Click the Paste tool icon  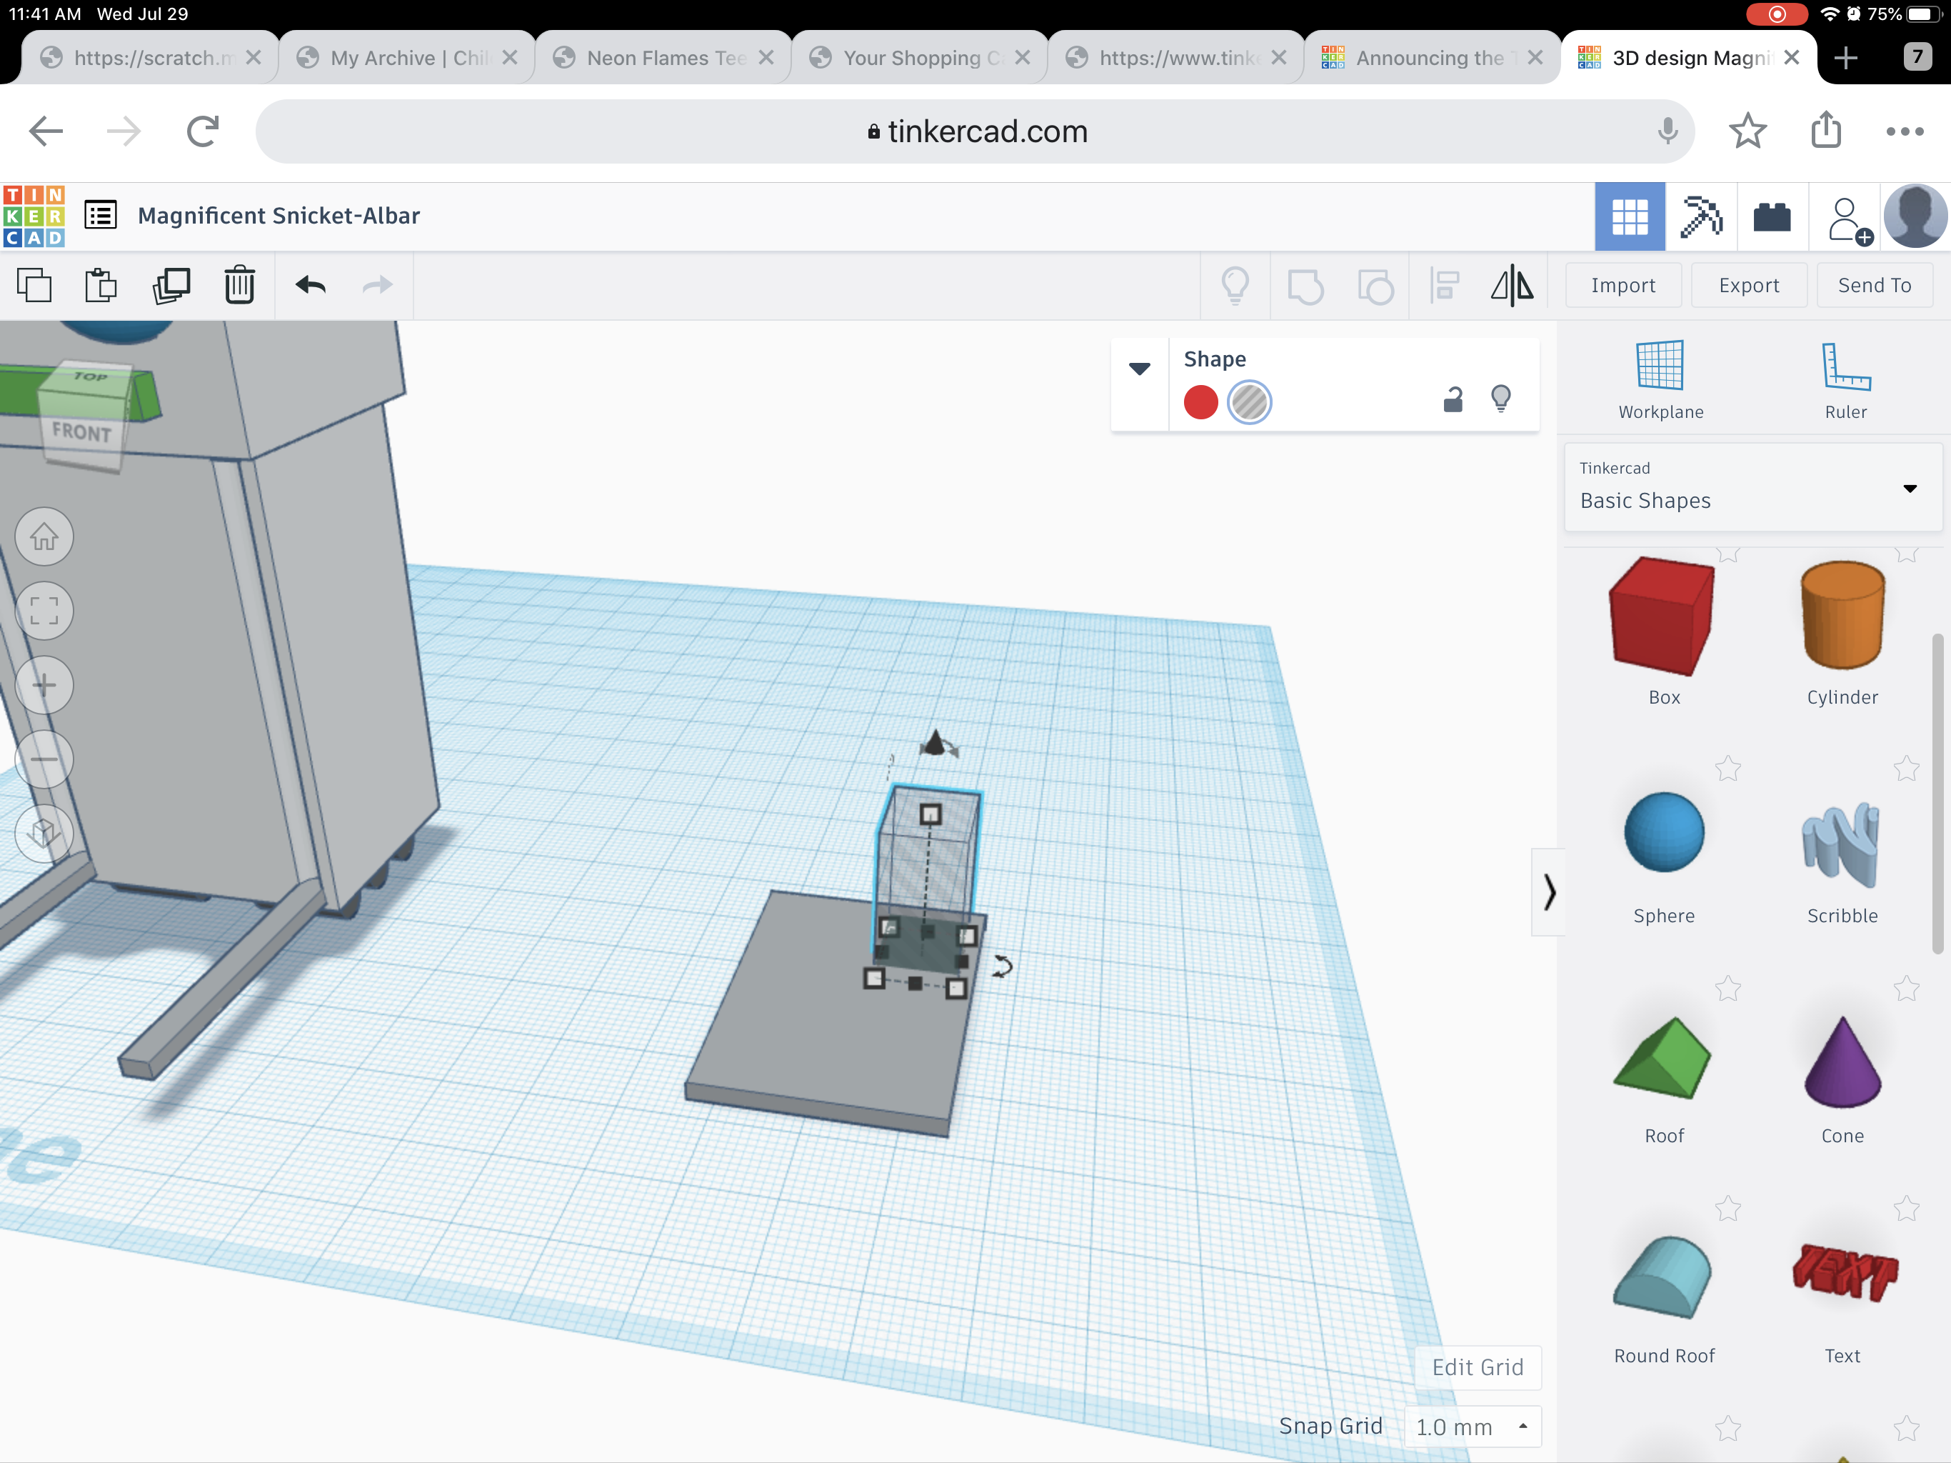101,286
